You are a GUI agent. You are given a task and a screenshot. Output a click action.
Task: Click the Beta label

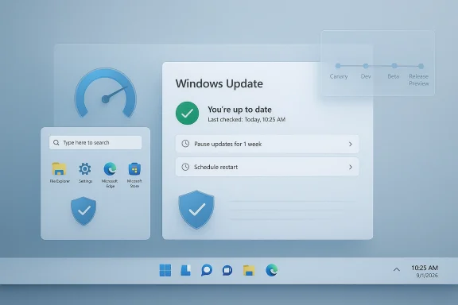pyautogui.click(x=394, y=76)
